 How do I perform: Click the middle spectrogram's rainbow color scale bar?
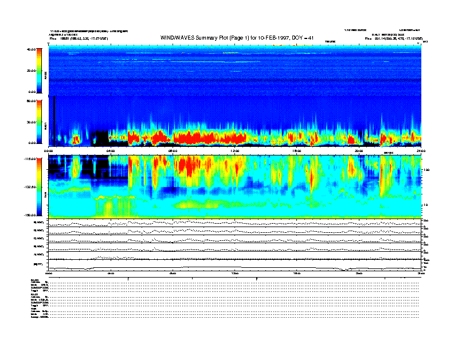39,122
